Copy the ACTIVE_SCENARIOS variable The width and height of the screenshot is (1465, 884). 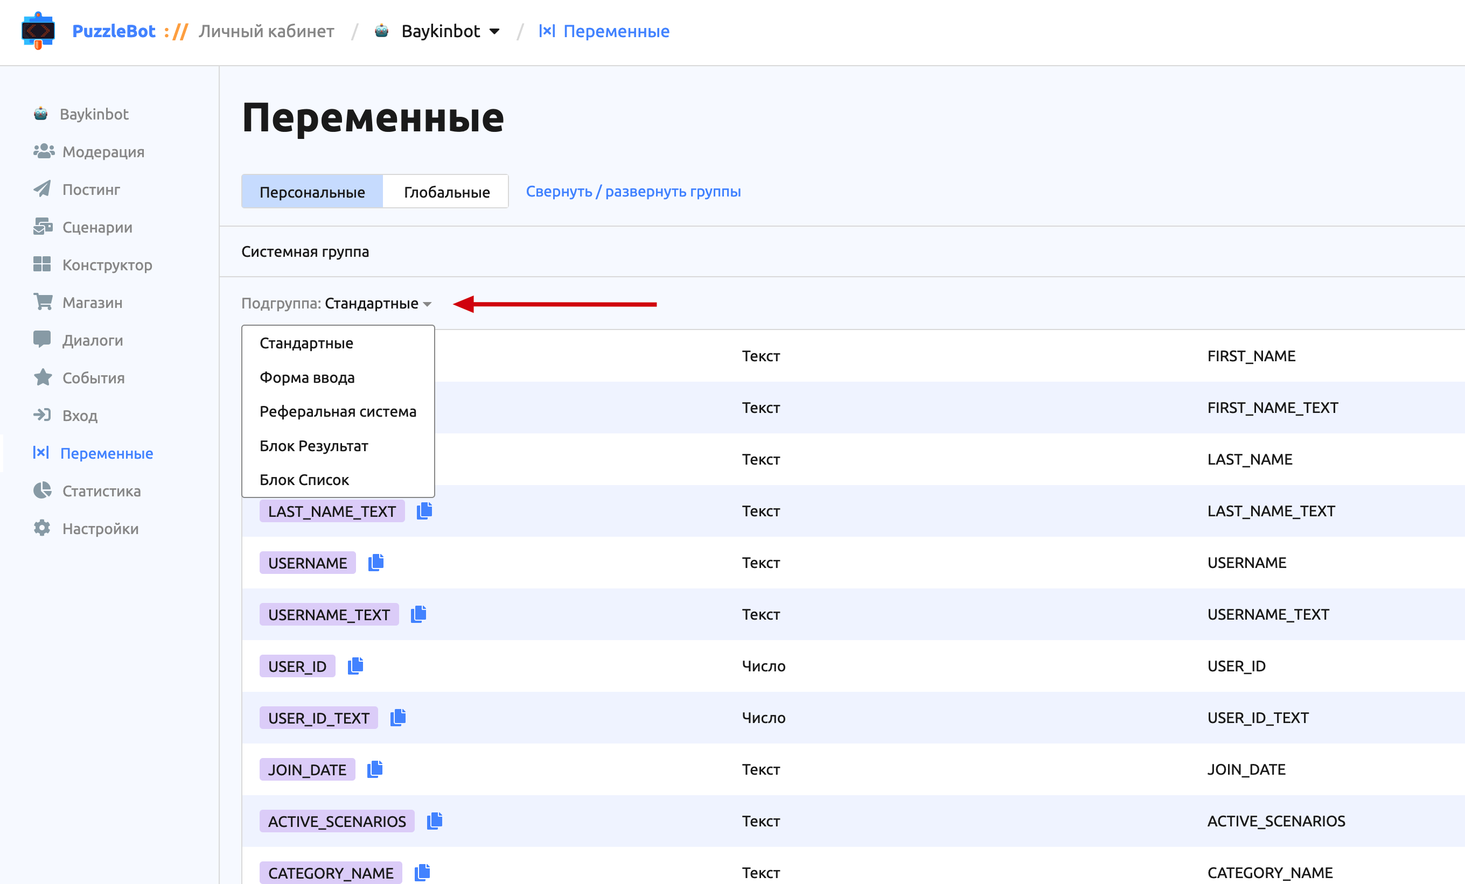click(435, 821)
